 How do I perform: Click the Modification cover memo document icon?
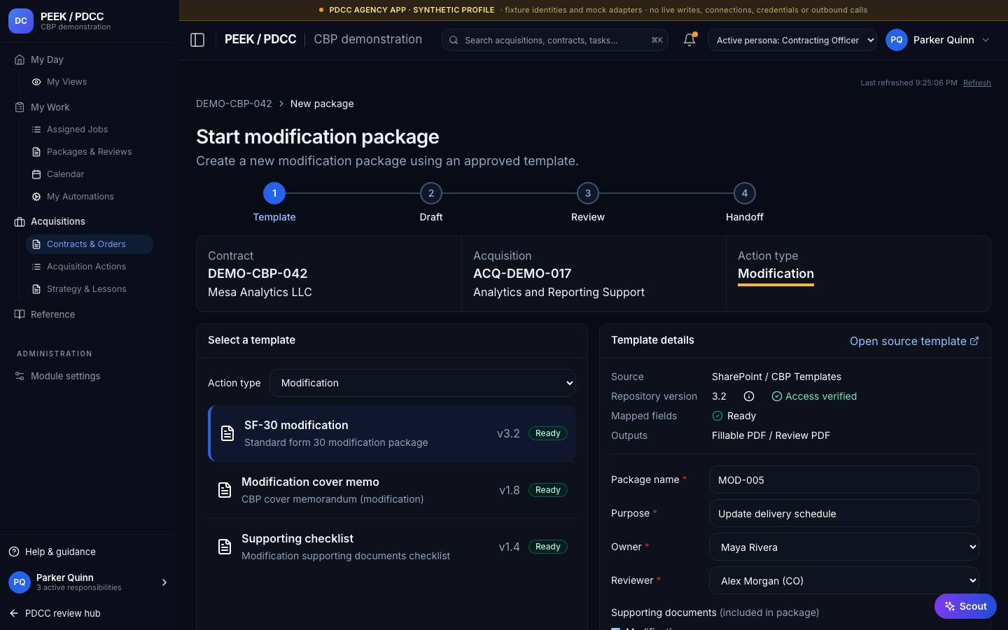(x=225, y=490)
